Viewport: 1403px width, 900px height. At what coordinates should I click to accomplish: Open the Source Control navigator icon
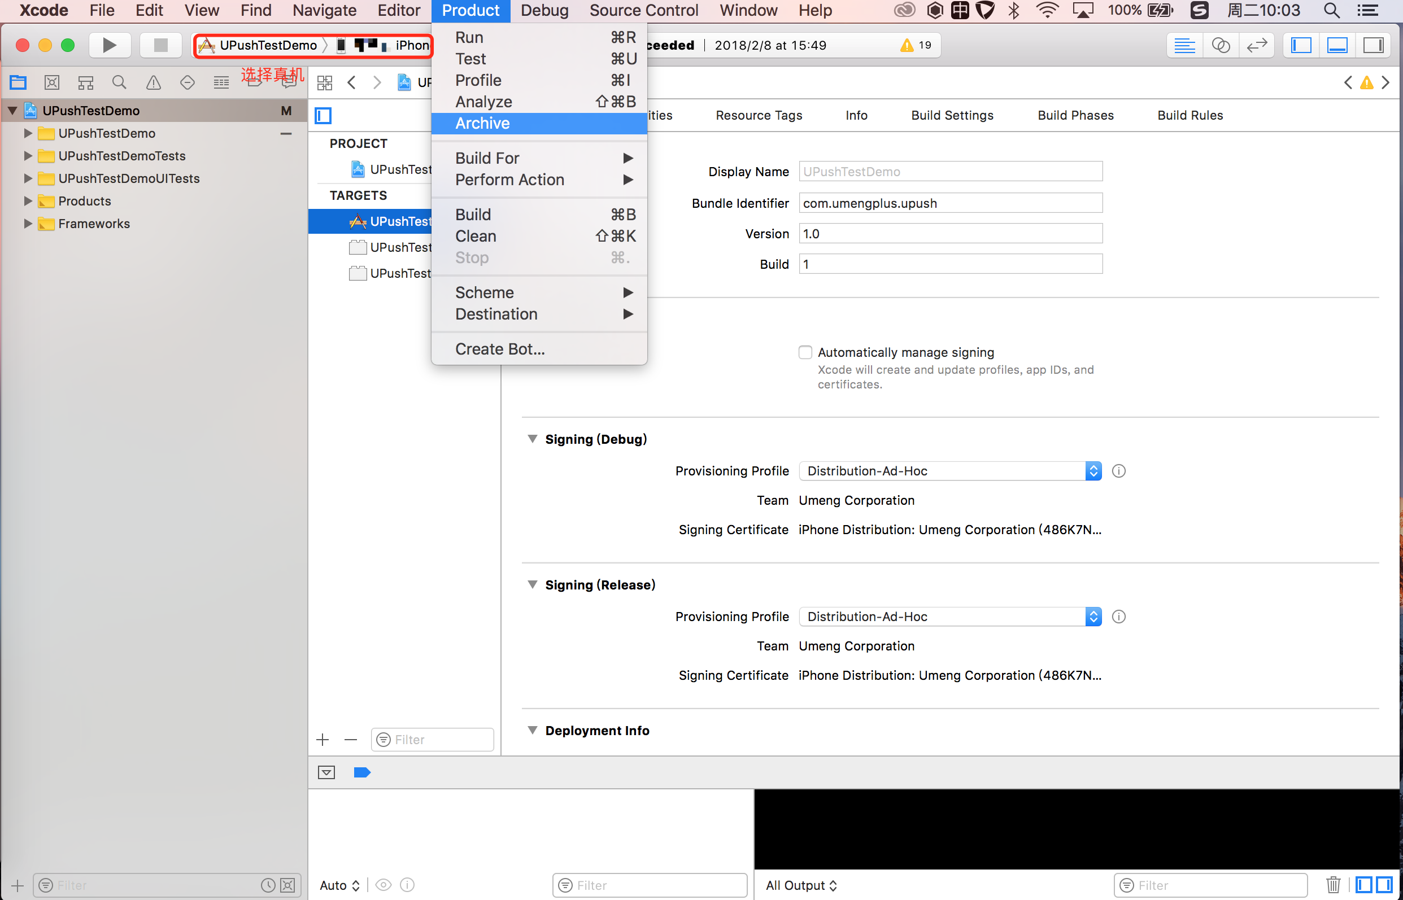[x=52, y=82]
